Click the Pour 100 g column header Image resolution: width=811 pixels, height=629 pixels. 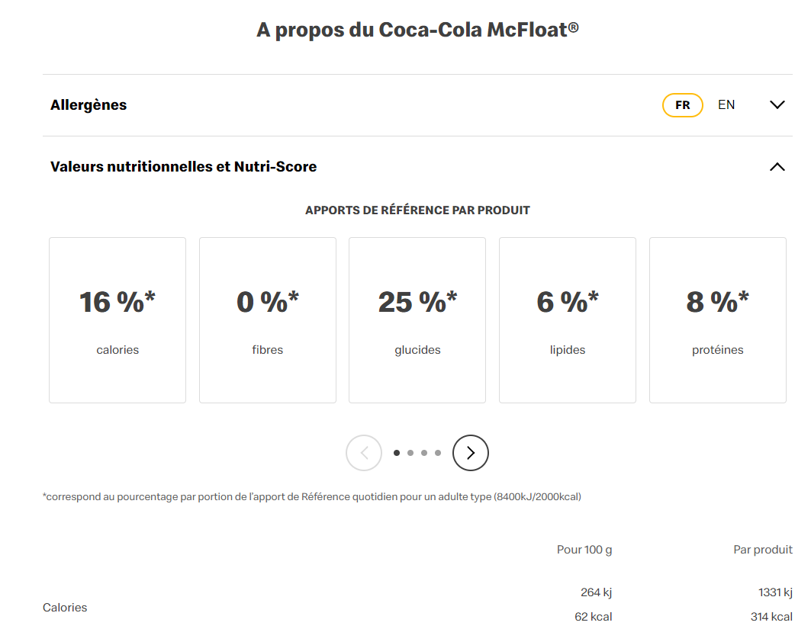click(584, 550)
